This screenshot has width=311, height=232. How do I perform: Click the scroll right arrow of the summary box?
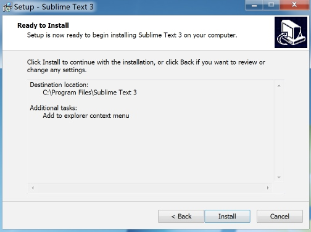pos(268,188)
